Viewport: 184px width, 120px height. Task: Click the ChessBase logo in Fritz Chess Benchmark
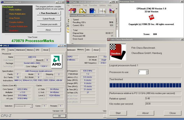[118, 52]
